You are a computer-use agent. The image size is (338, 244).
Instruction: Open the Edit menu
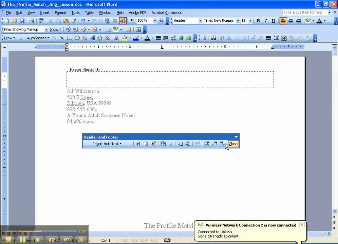pos(19,13)
